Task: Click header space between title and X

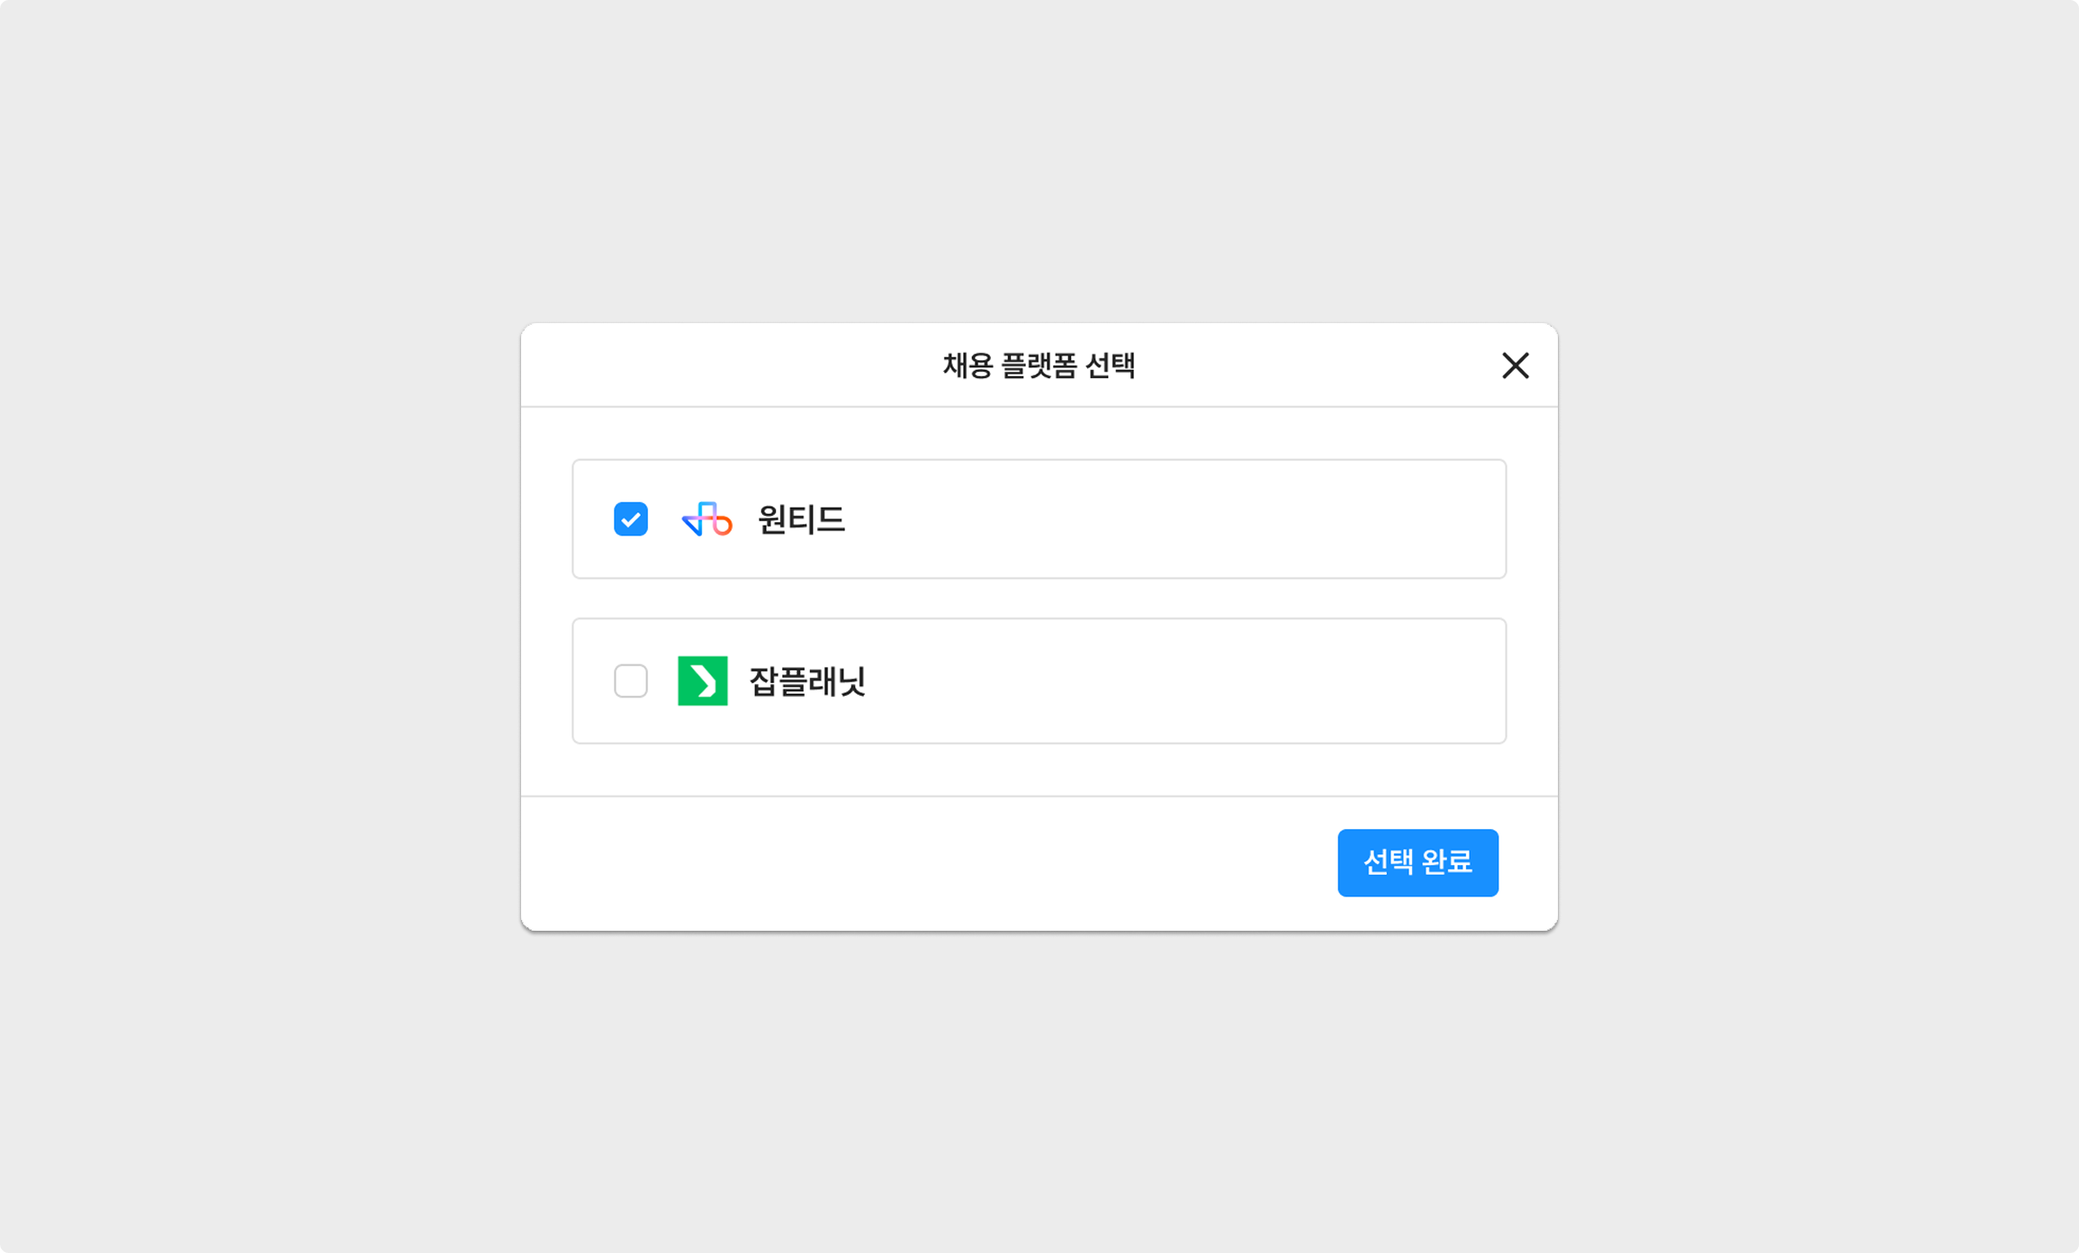Action: pyautogui.click(x=1314, y=365)
